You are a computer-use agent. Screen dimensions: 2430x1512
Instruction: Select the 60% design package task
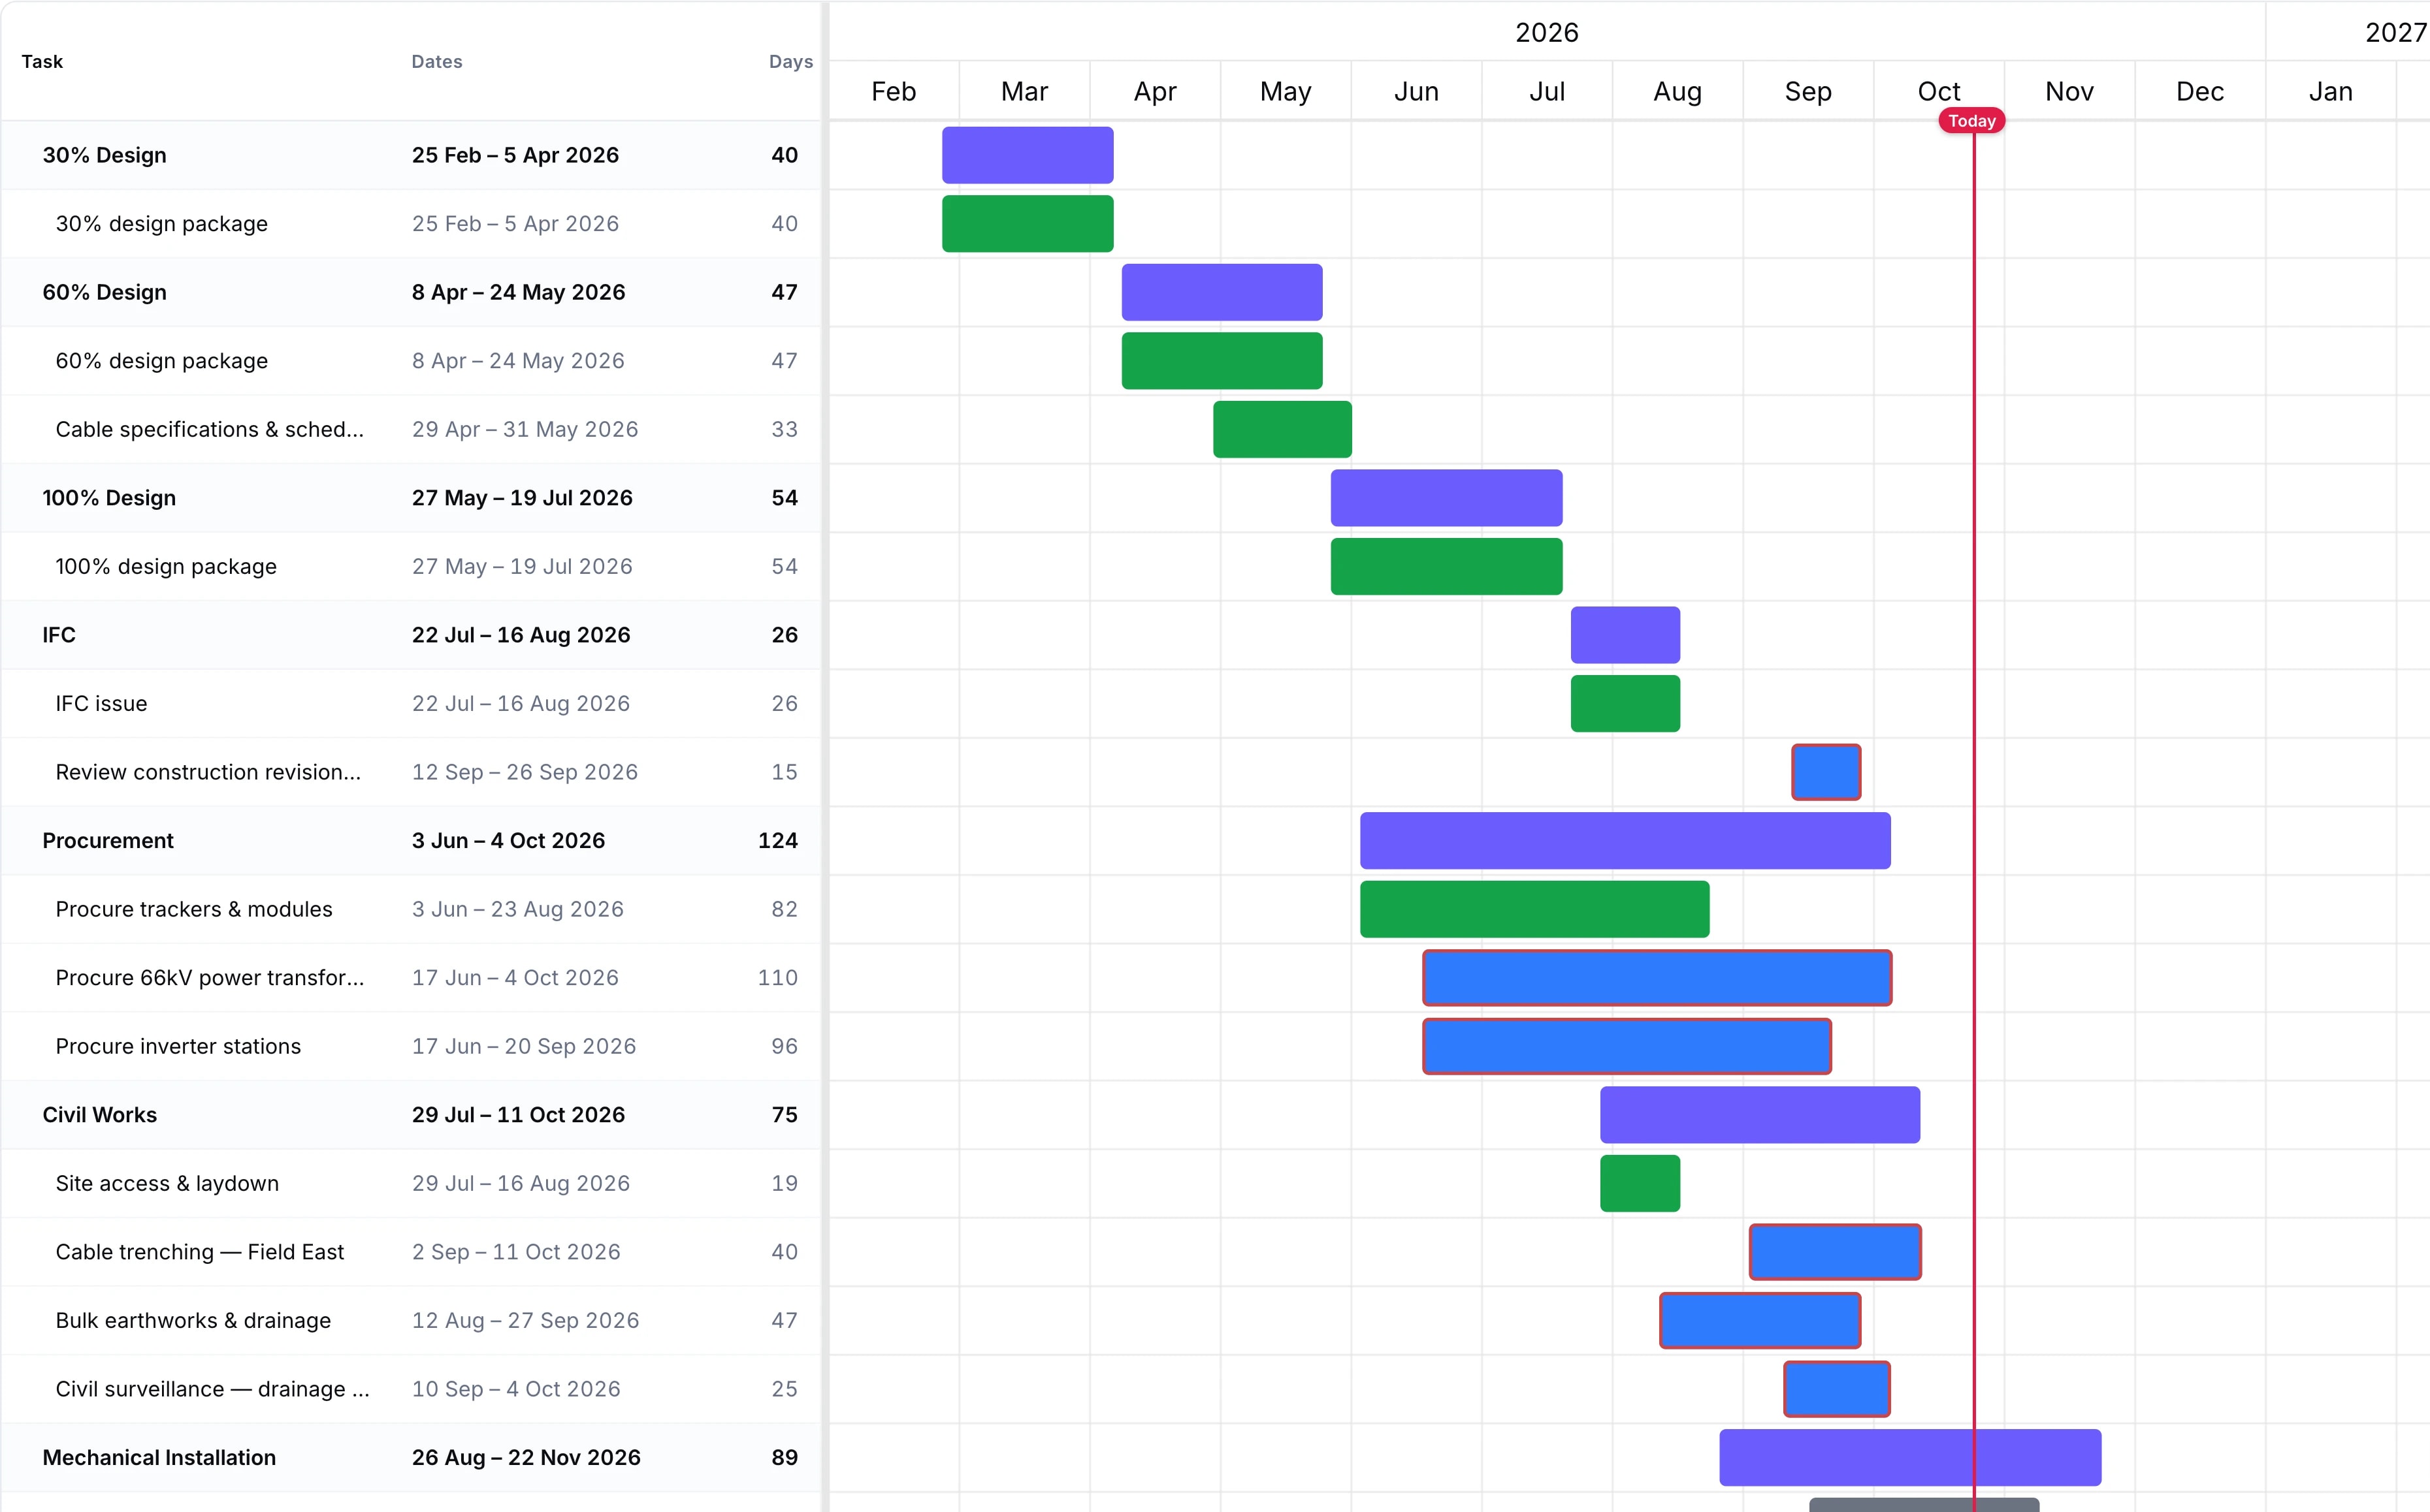pyautogui.click(x=410, y=361)
